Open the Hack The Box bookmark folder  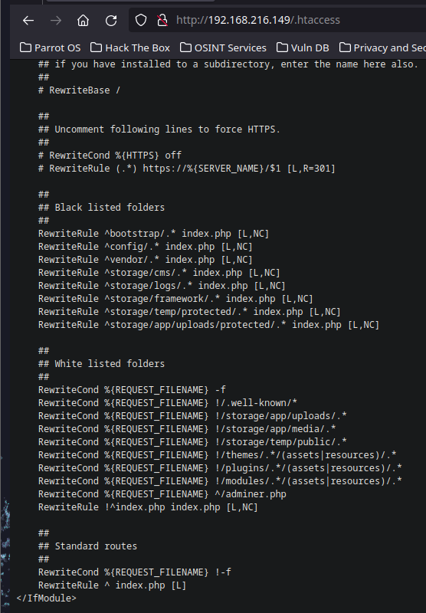130,48
